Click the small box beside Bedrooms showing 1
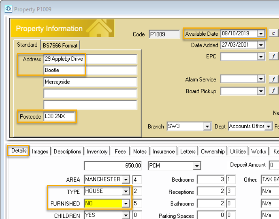 click(231, 179)
